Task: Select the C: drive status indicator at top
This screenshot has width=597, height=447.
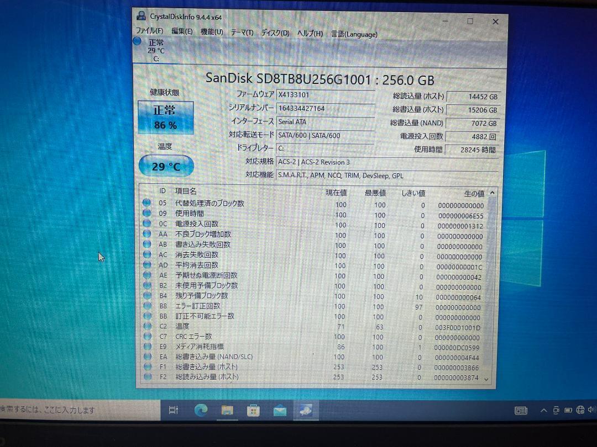Action: click(151, 50)
